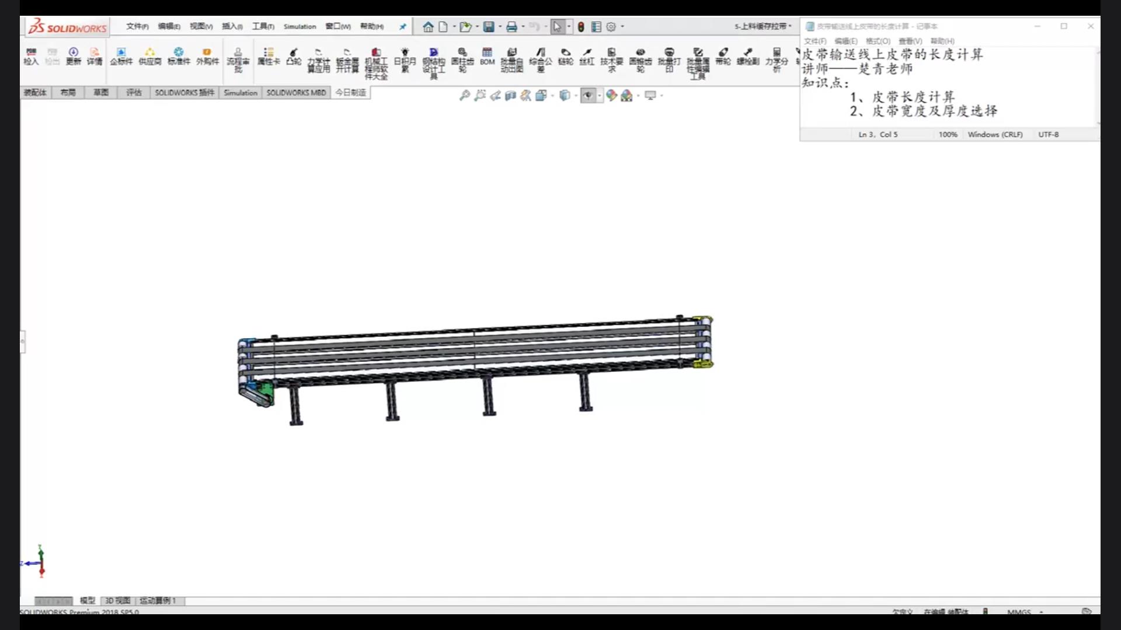This screenshot has height=630, width=1121.
Task: Click the Home icon in top toolbar
Action: 428,27
